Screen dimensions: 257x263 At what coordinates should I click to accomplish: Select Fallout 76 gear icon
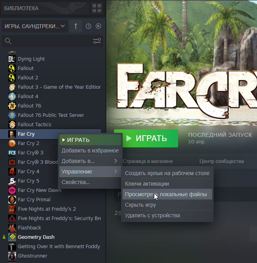tap(12, 106)
